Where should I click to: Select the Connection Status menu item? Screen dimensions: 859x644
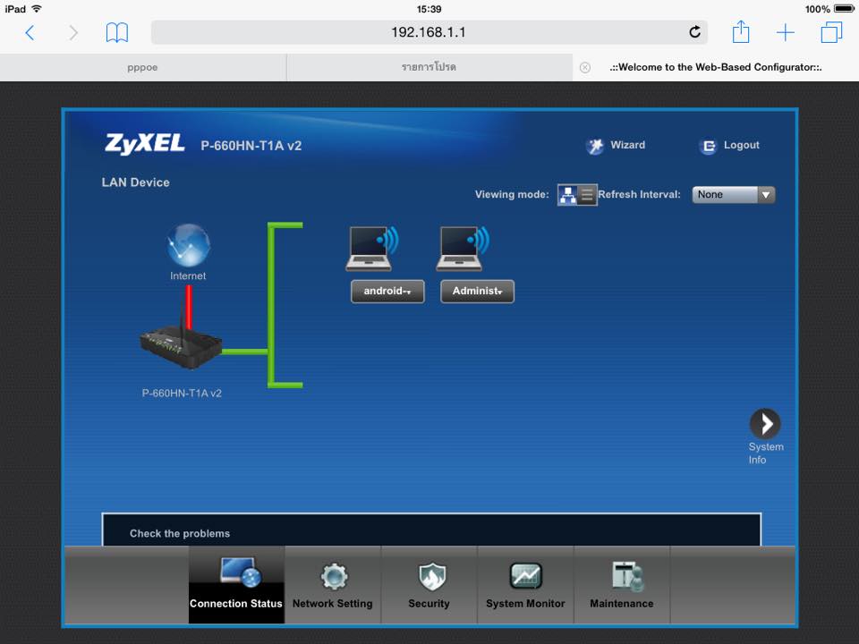point(236,585)
